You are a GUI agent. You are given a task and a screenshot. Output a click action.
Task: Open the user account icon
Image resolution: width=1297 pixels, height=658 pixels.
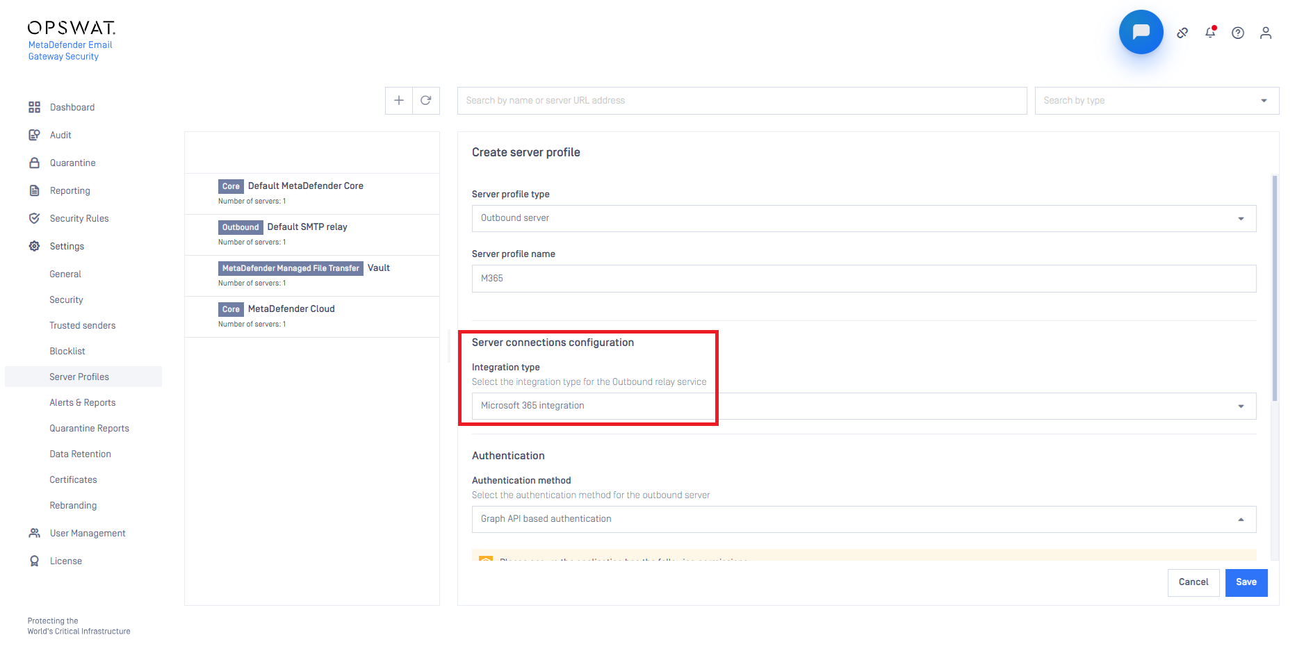click(1265, 33)
